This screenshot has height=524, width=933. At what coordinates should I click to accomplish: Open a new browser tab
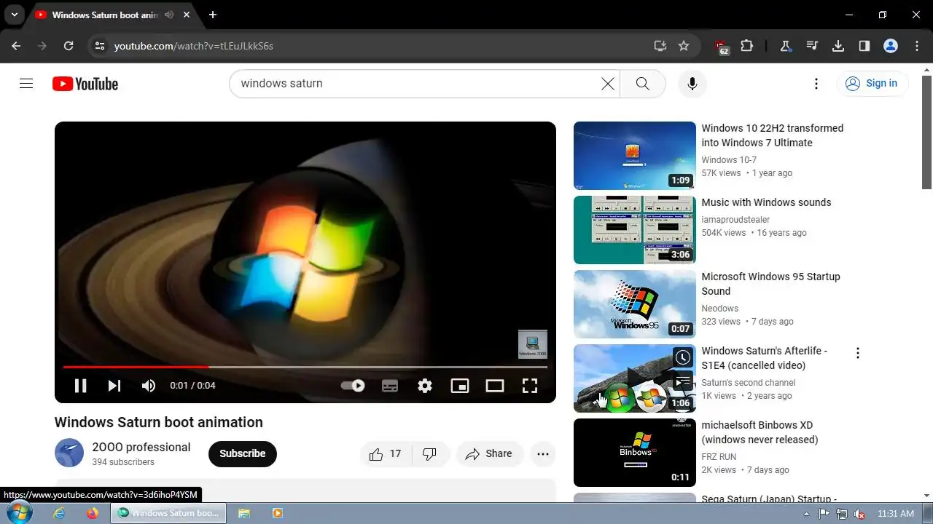point(212,15)
